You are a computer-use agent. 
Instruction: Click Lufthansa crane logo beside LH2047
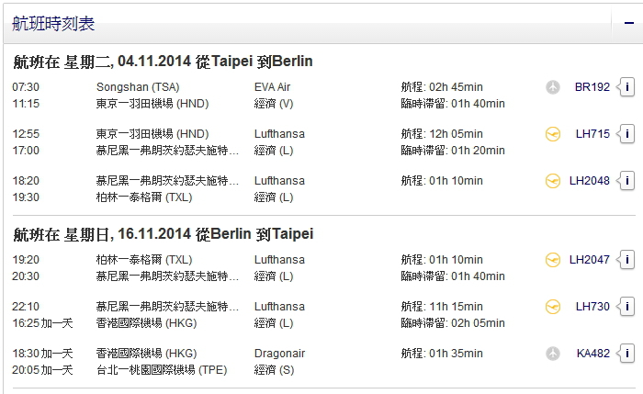pyautogui.click(x=553, y=260)
